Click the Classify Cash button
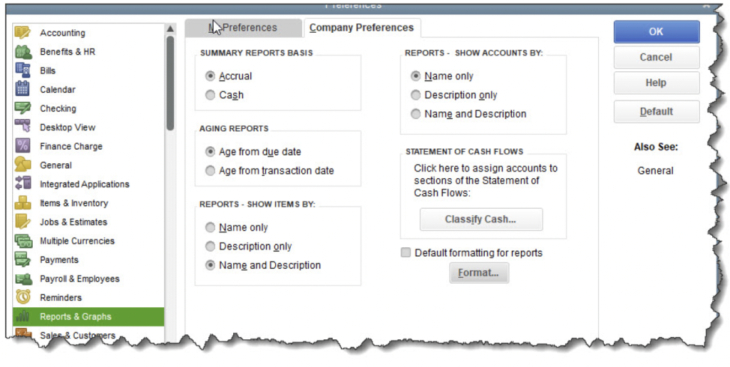The width and height of the screenshot is (730, 367). coord(480,219)
